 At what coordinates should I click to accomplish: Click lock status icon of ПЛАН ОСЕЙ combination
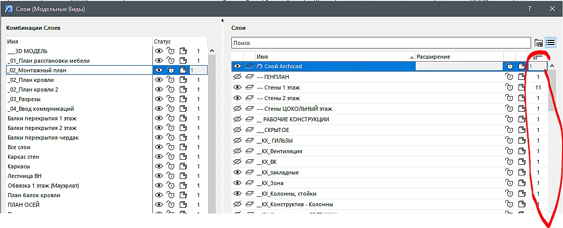(x=171, y=205)
